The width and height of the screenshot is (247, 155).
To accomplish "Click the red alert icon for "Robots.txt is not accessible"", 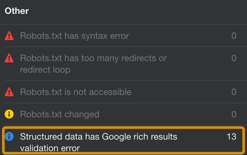I will pos(9,92).
